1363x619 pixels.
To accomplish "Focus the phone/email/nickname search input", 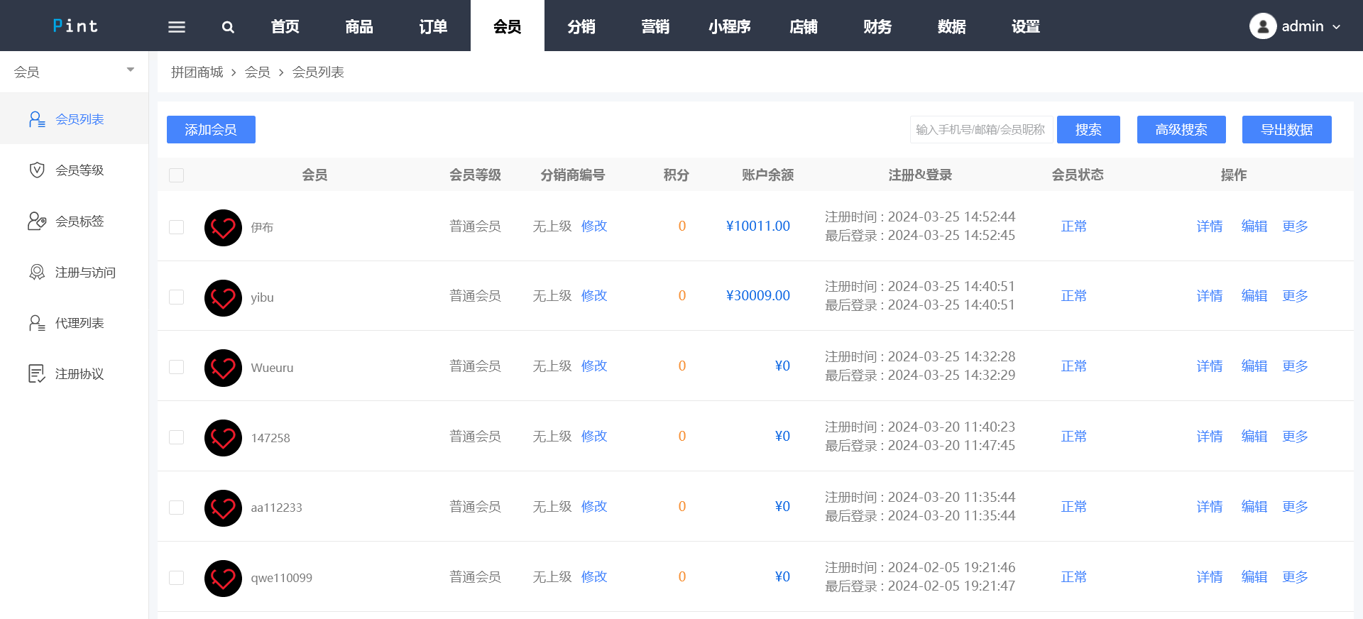I will 980,130.
